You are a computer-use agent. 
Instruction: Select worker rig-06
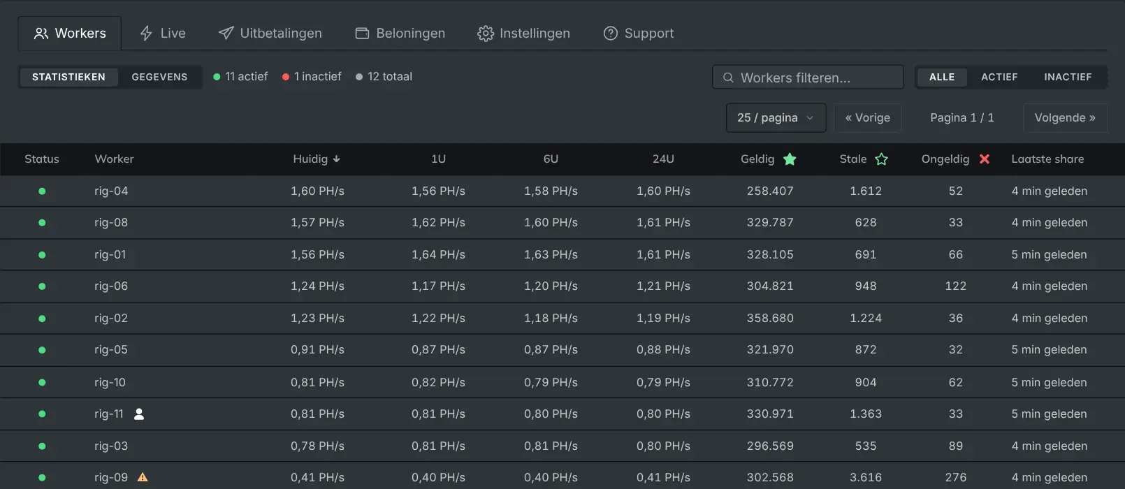(x=111, y=286)
